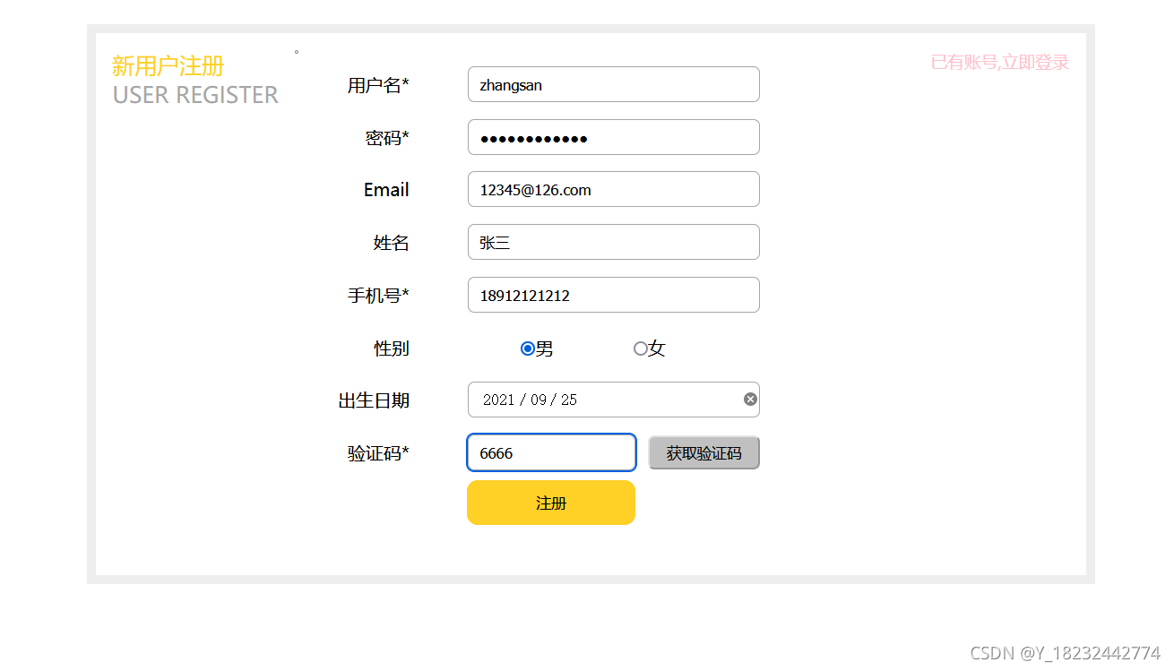Screen dimensions: 1174x671
Task: Click the 密码* label
Action: pos(387,138)
